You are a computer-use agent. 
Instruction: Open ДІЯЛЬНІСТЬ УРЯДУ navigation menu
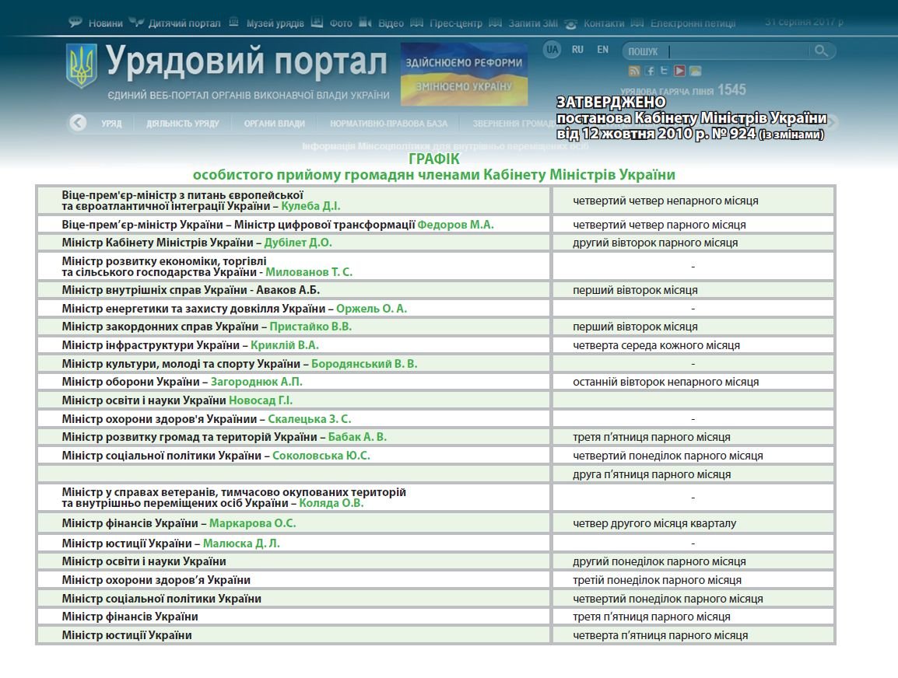pyautogui.click(x=183, y=124)
